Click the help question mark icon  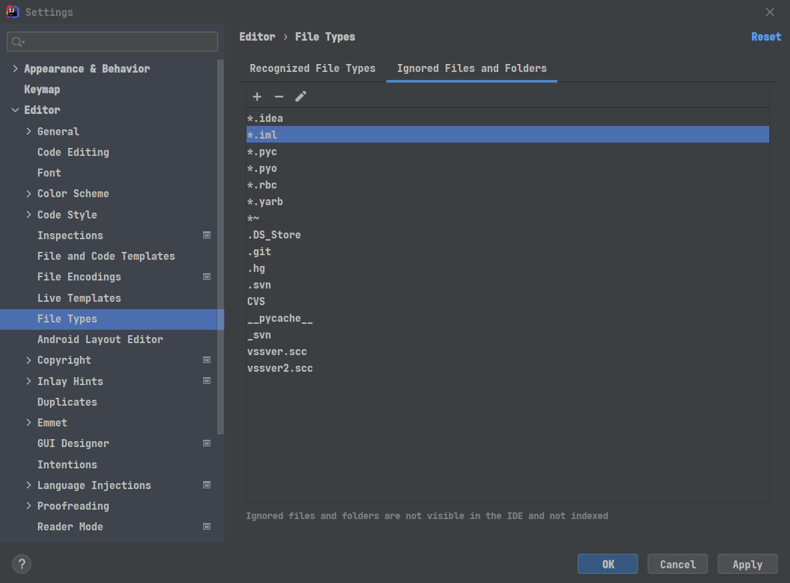click(x=22, y=564)
